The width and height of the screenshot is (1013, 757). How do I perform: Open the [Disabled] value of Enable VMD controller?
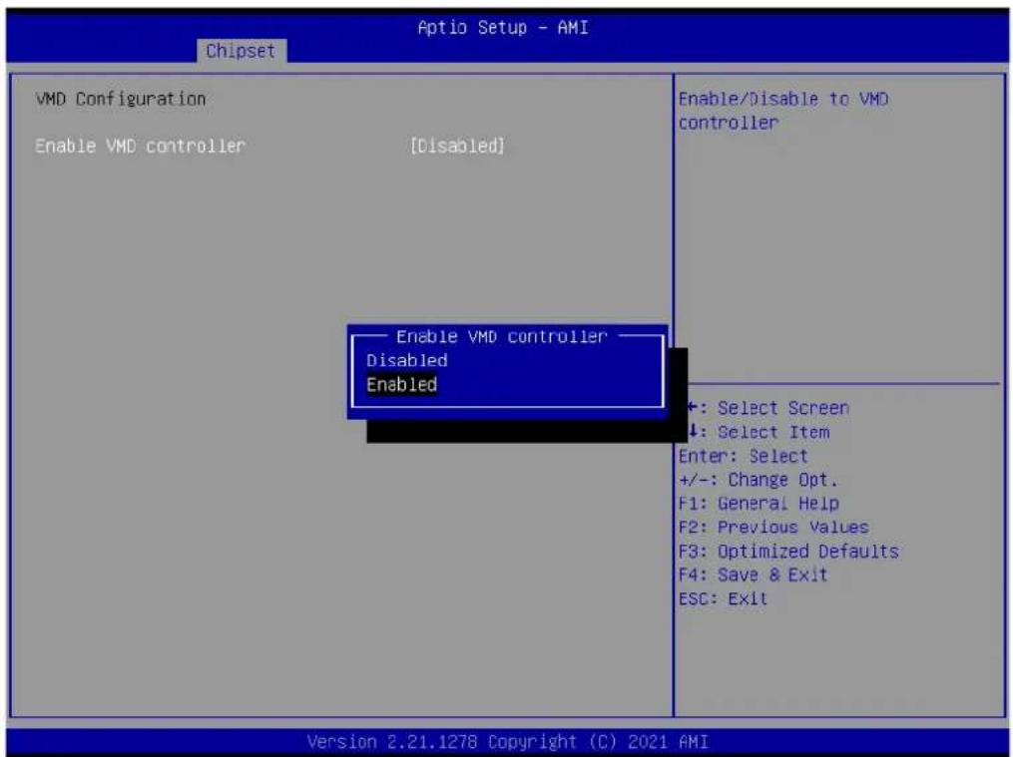tap(457, 146)
